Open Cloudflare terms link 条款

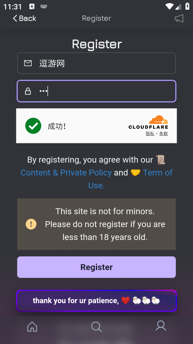(x=164, y=134)
